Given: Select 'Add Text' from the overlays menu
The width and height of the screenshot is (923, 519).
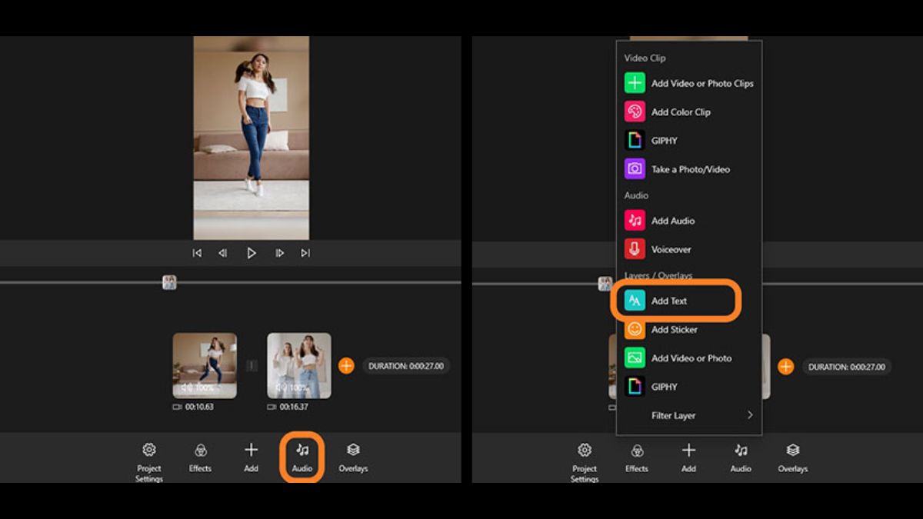Looking at the screenshot, I should 668,301.
